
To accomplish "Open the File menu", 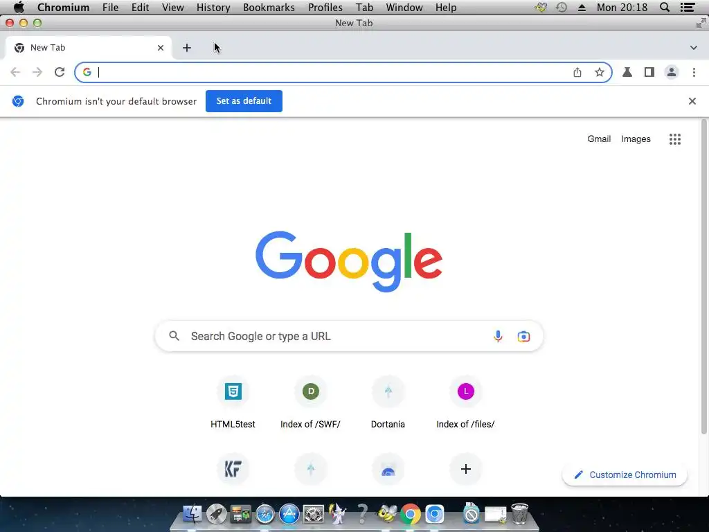I will pyautogui.click(x=110, y=8).
